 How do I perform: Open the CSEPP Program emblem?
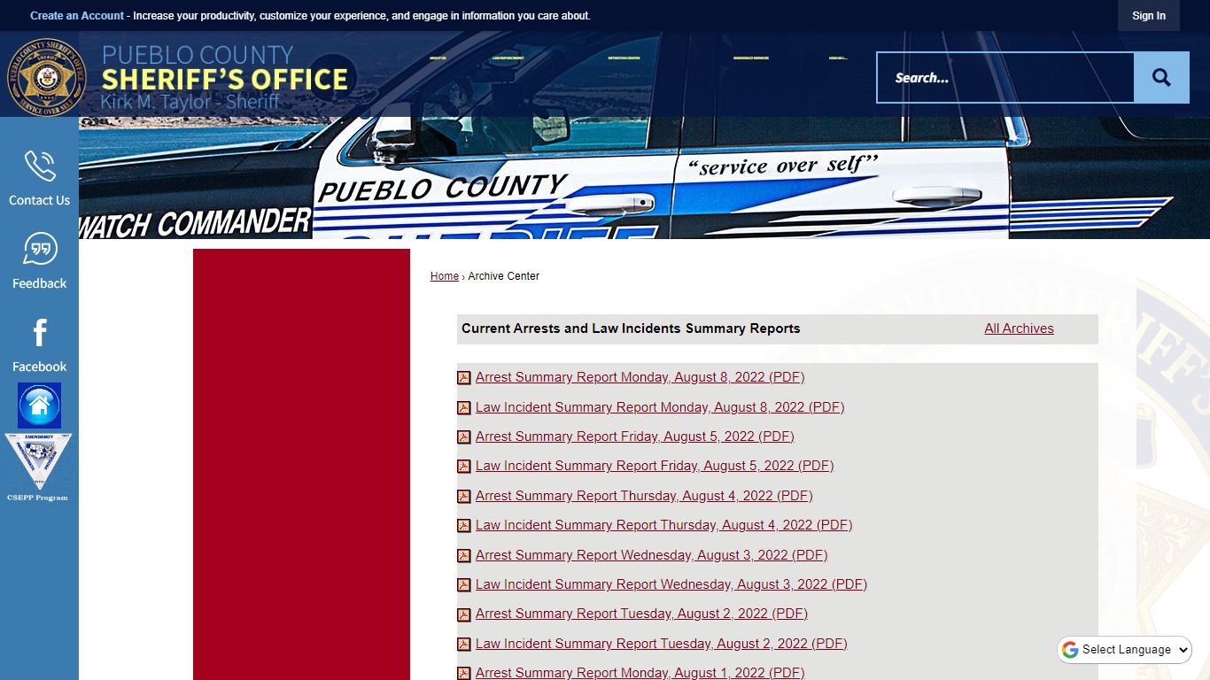pos(37,467)
